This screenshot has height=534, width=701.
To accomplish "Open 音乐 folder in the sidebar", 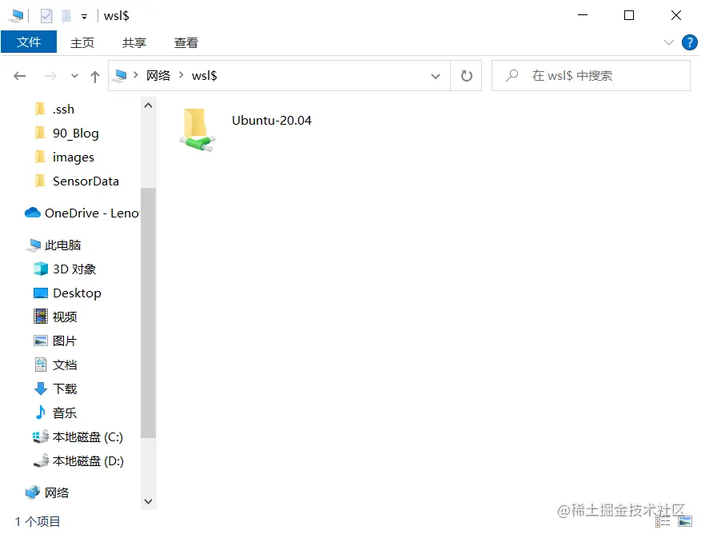I will (x=65, y=412).
